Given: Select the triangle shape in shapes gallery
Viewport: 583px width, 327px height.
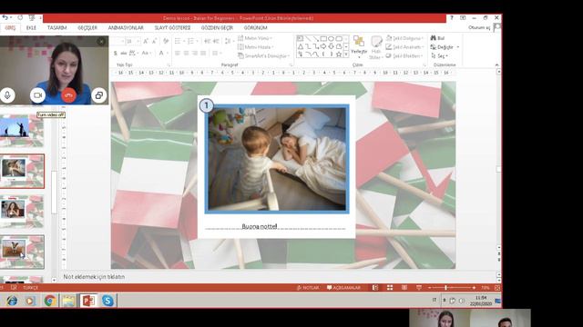Looking at the screenshot, I should 300,46.
